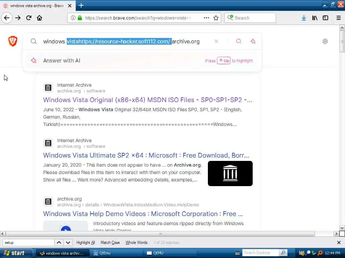Click the browser toolbar Search field

tap(250, 18)
